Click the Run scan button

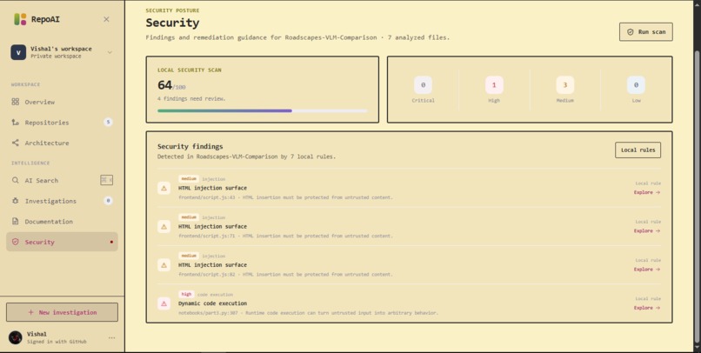point(646,32)
